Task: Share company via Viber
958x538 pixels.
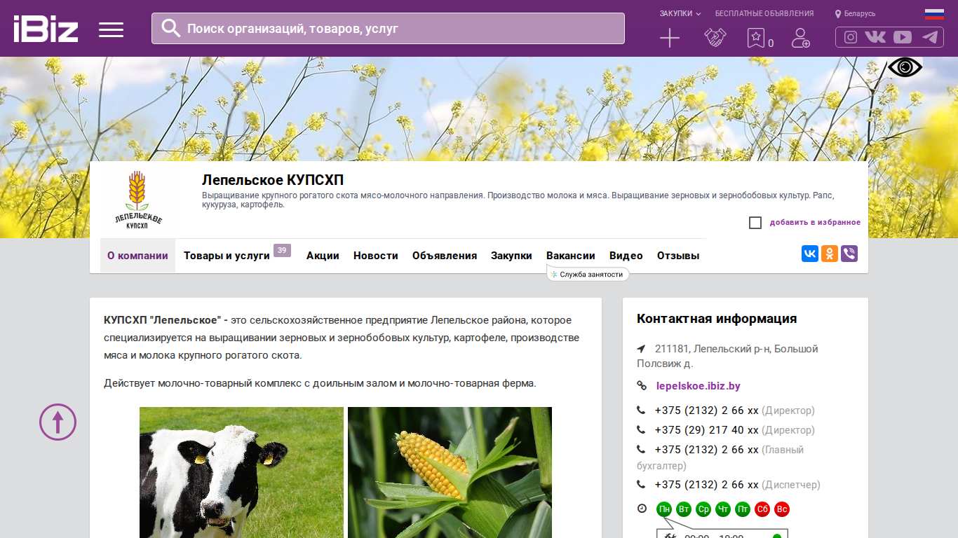Action: [849, 254]
